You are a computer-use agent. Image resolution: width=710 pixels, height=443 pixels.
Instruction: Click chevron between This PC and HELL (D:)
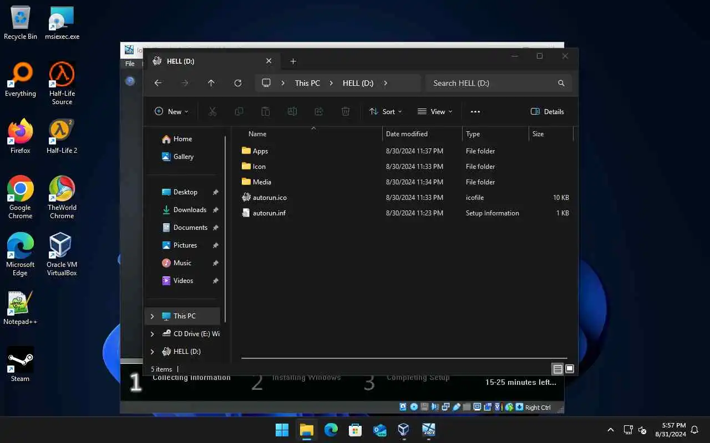click(331, 83)
